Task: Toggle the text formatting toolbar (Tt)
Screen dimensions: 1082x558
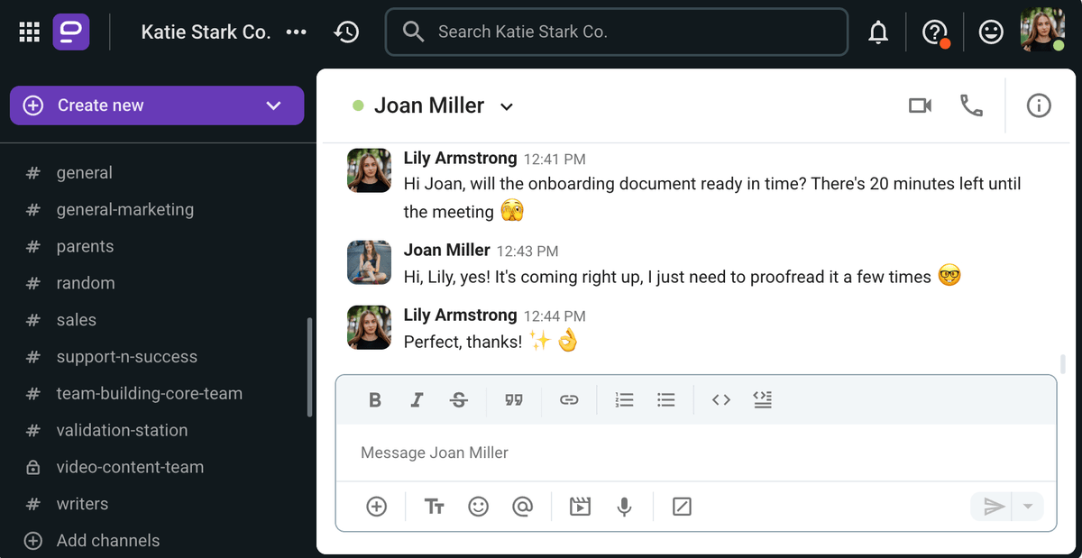Action: (435, 507)
